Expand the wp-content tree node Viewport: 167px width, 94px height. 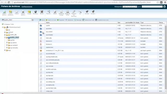pyautogui.click(x=7, y=45)
